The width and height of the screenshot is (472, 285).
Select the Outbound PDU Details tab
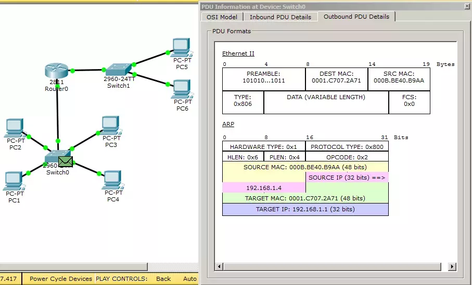click(x=356, y=17)
